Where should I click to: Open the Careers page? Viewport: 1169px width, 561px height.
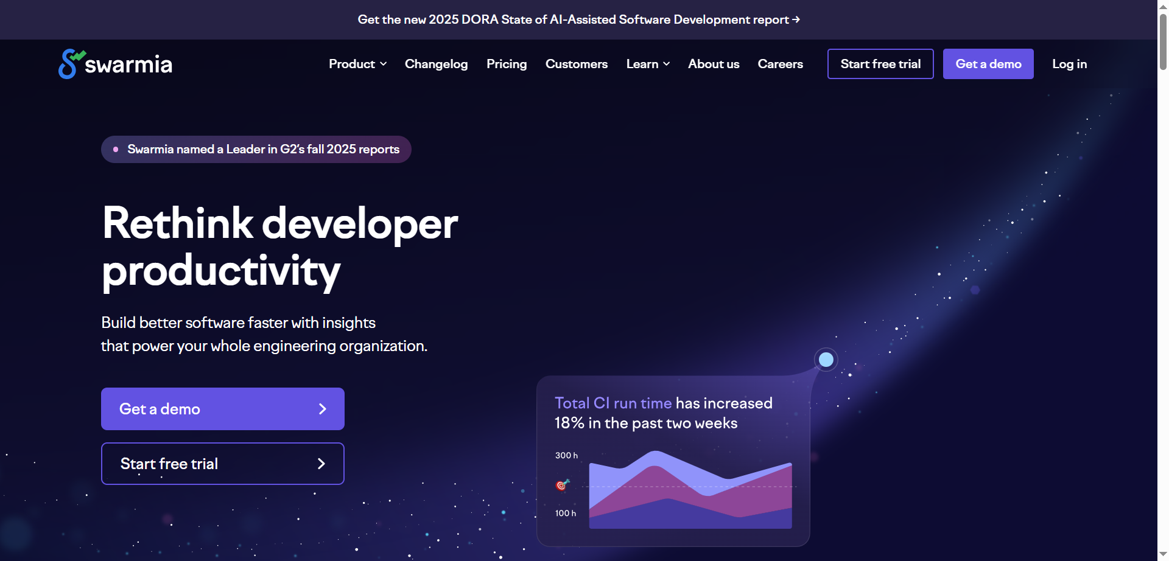tap(780, 64)
